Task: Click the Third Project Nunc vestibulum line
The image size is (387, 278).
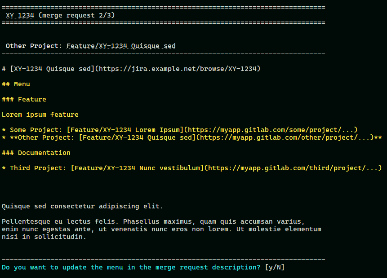Action: tap(192, 168)
